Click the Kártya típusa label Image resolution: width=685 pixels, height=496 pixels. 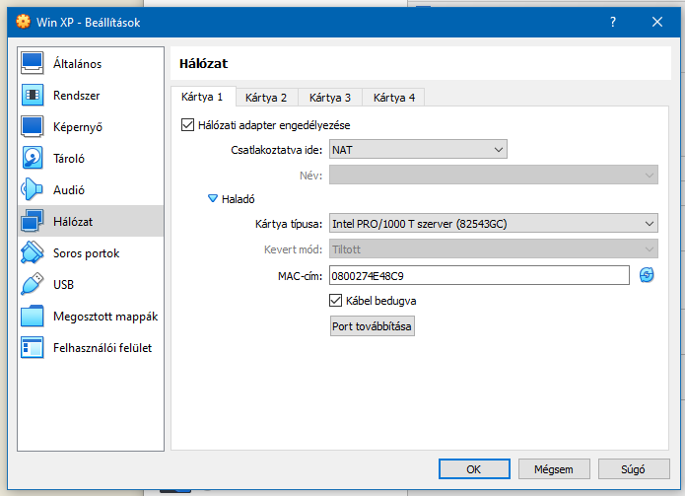tap(289, 224)
